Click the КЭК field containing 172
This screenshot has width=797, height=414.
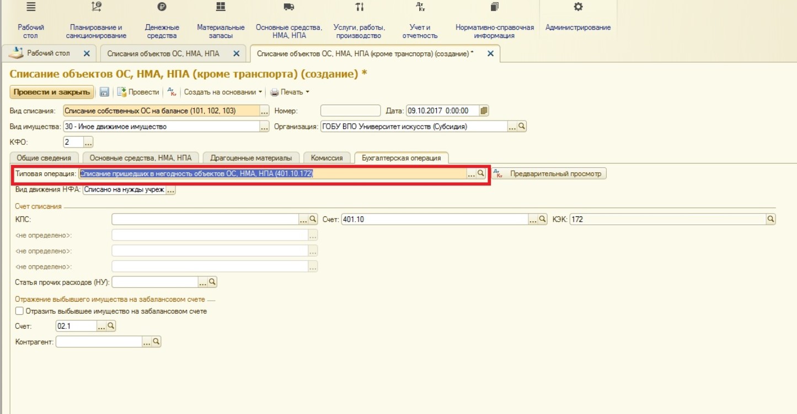pos(668,219)
